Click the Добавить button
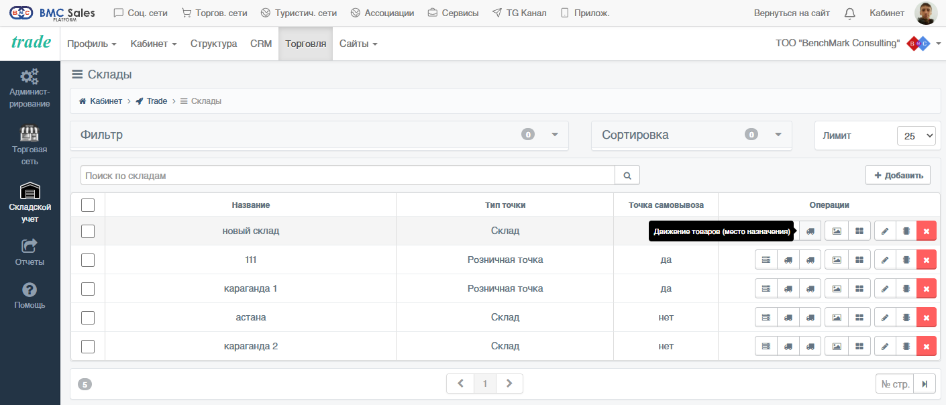The image size is (946, 405). [x=898, y=176]
